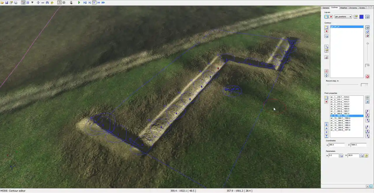Delete the selected point with red X
The height and width of the screenshot is (193, 374).
coord(326,102)
